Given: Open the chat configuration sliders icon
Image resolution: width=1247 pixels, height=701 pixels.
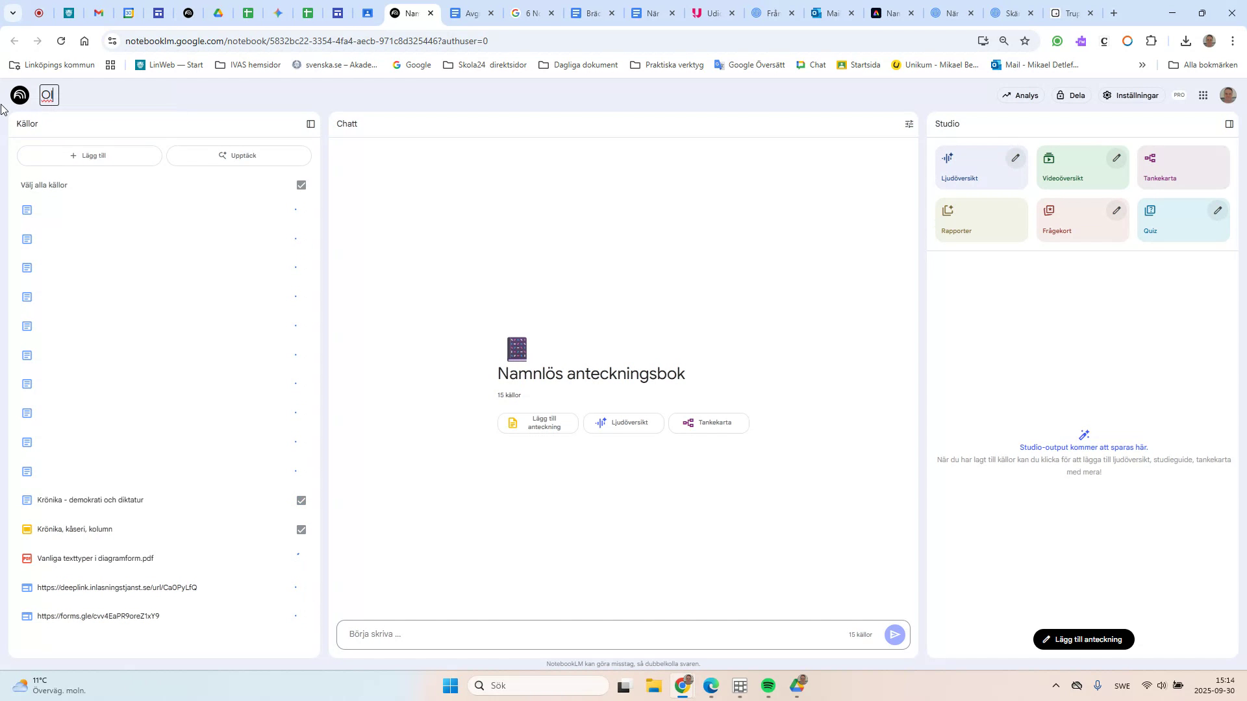Looking at the screenshot, I should click(x=909, y=123).
